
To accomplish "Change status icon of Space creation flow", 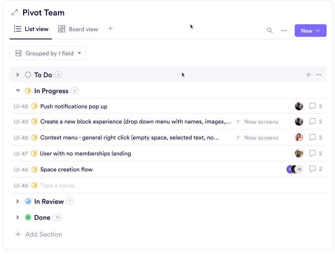I will coord(34,169).
